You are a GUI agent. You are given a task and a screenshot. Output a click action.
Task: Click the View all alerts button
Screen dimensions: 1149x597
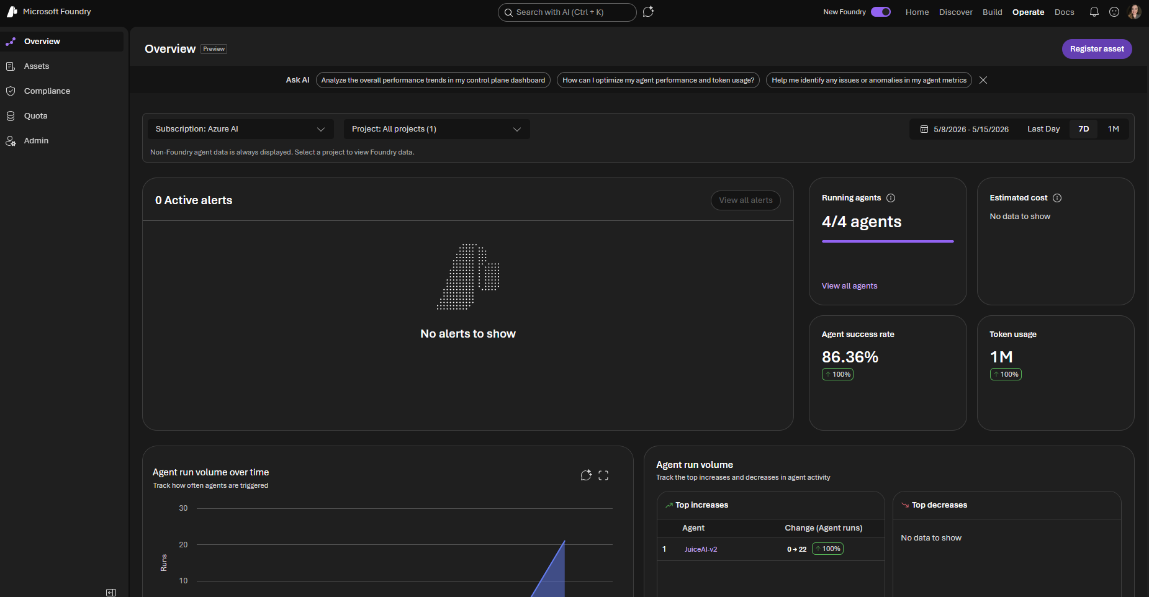click(x=746, y=200)
